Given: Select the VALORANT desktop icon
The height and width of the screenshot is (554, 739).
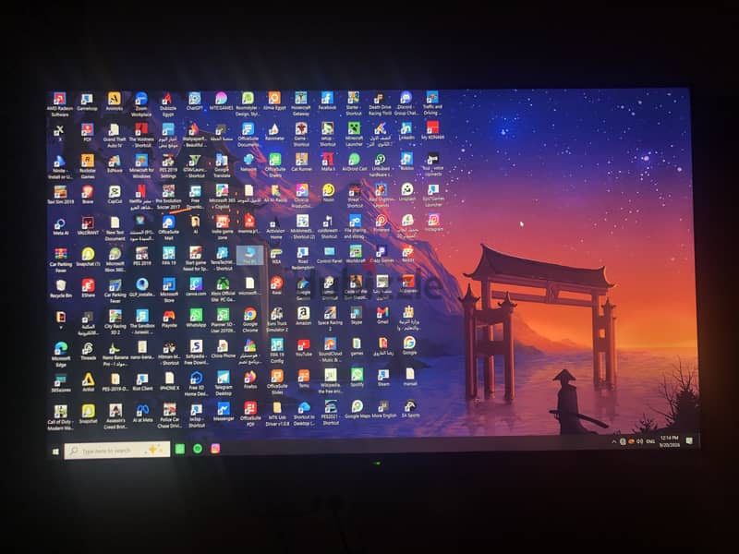Looking at the screenshot, I should pyautogui.click(x=88, y=225).
